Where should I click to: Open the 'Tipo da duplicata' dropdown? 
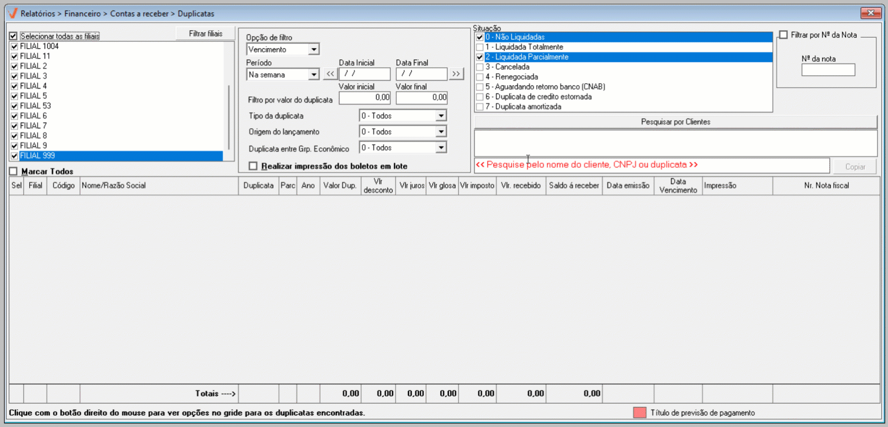point(441,116)
